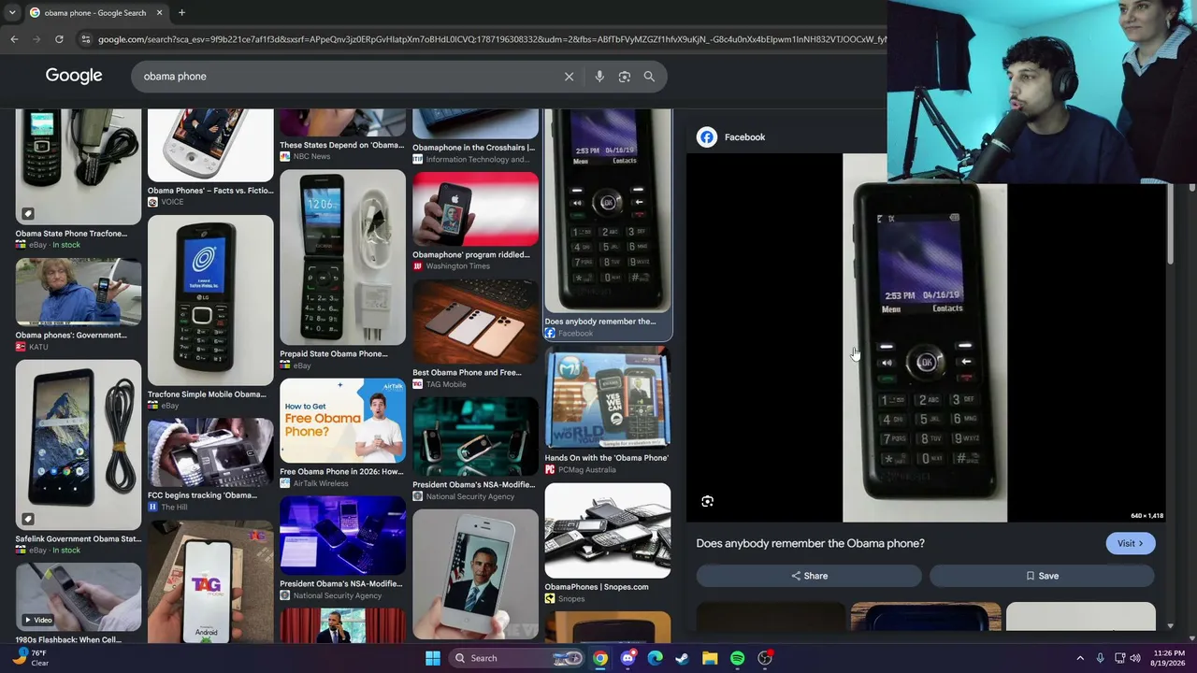Open the "Obama State Phone Tracfone" eBay thumbnail

click(79, 165)
